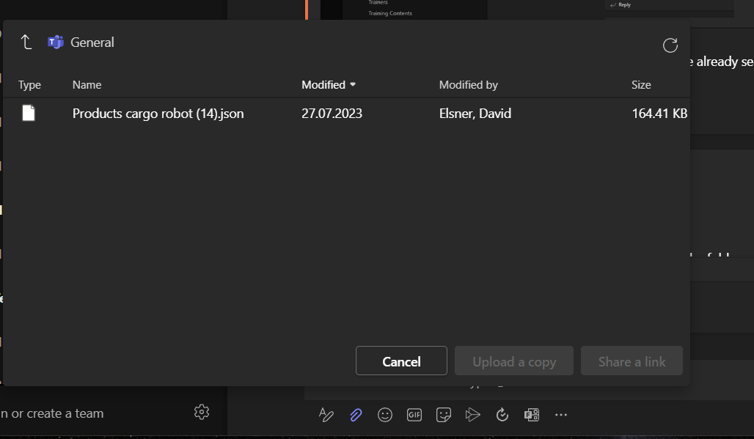Insert a GIF into the message
This screenshot has height=439, width=754.
[414, 415]
